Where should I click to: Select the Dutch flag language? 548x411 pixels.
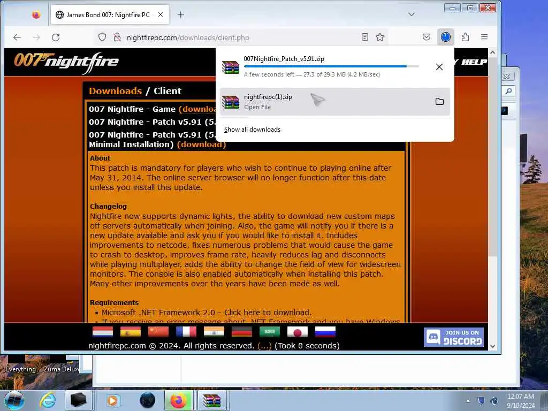click(x=102, y=332)
